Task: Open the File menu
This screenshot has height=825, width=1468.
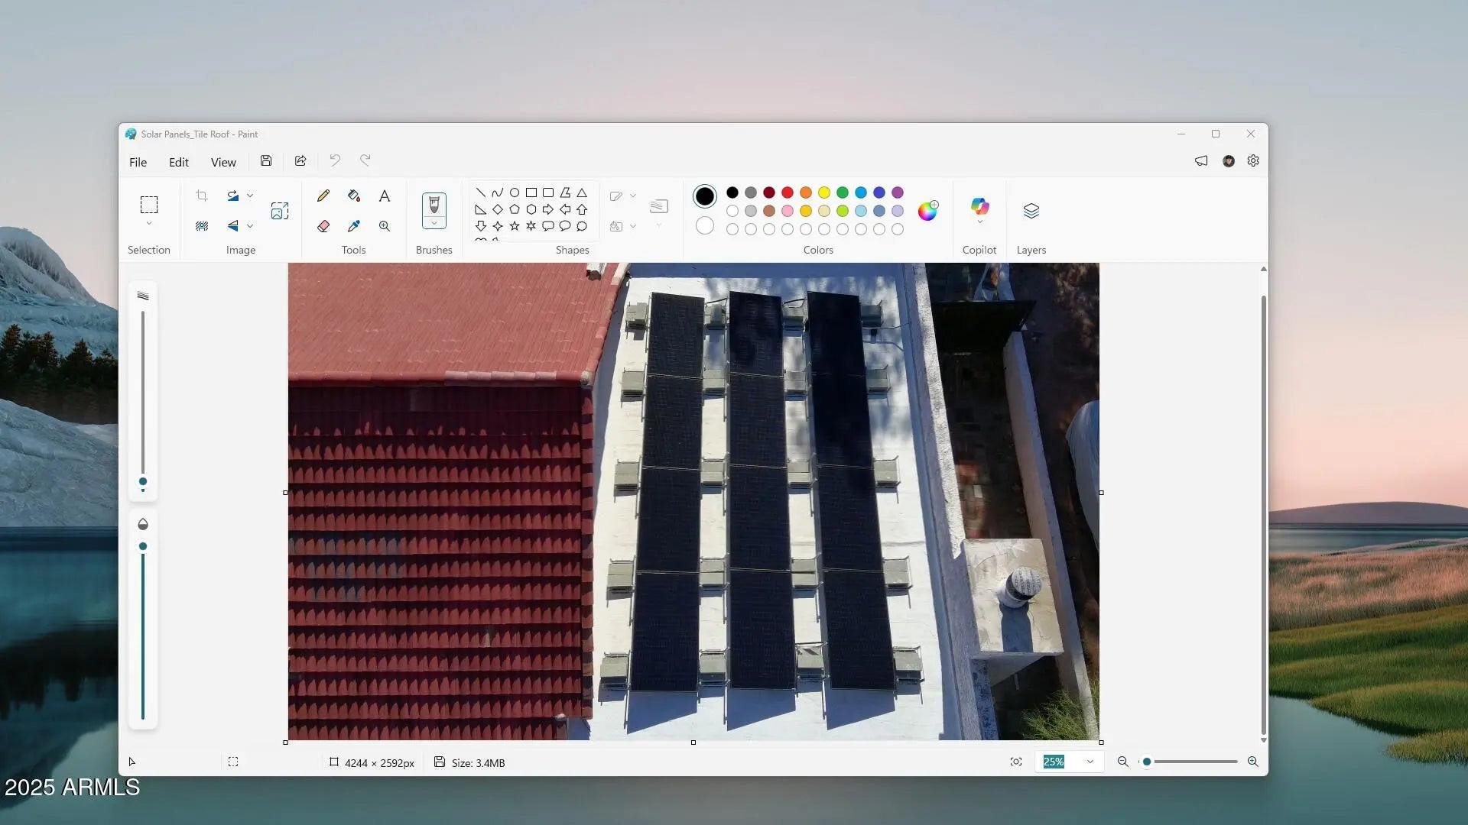Action: (x=138, y=162)
